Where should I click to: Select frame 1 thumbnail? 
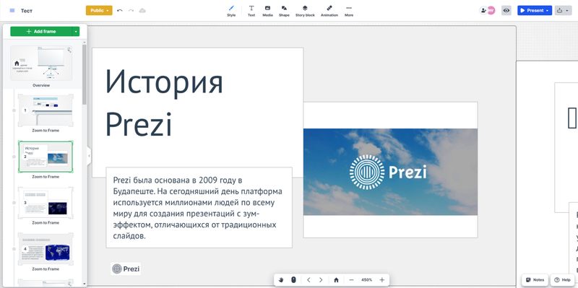46,110
